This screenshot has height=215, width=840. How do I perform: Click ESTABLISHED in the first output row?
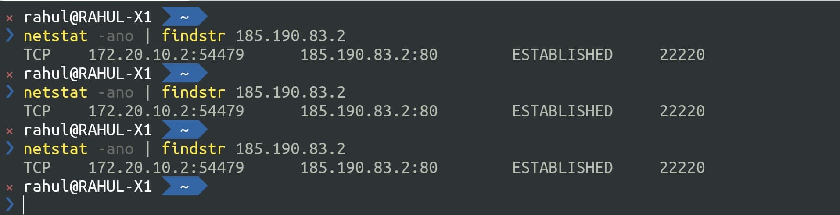click(x=562, y=55)
